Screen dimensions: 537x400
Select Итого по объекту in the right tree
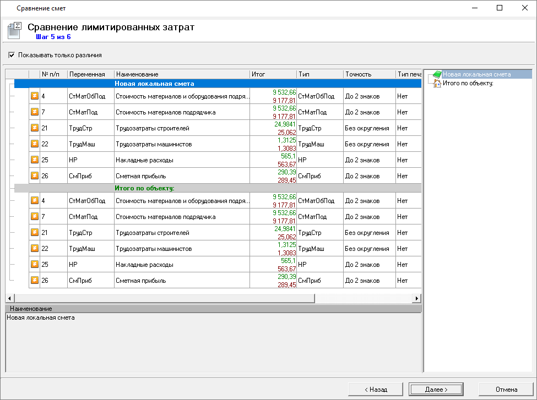[468, 83]
